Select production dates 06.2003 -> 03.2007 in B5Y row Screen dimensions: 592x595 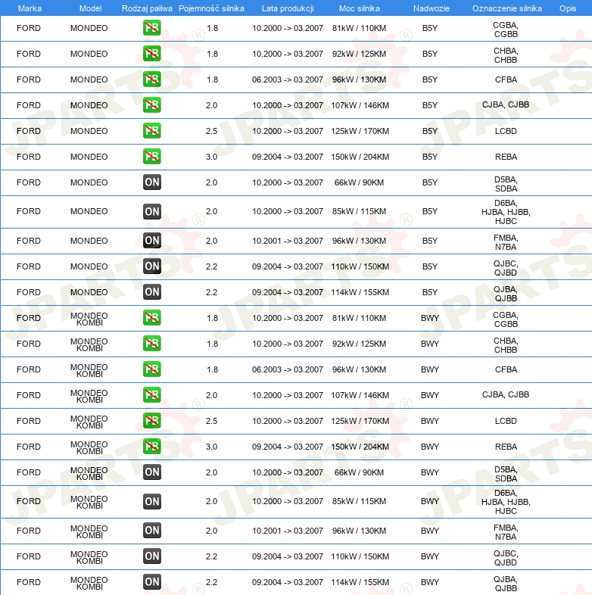coord(288,79)
